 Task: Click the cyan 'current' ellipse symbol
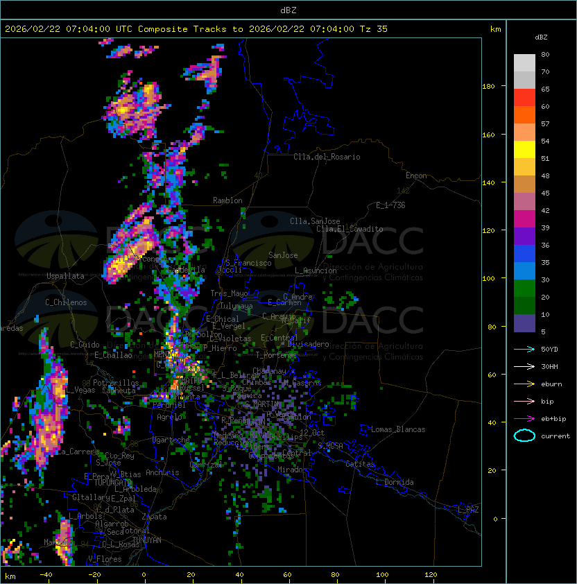tap(524, 436)
